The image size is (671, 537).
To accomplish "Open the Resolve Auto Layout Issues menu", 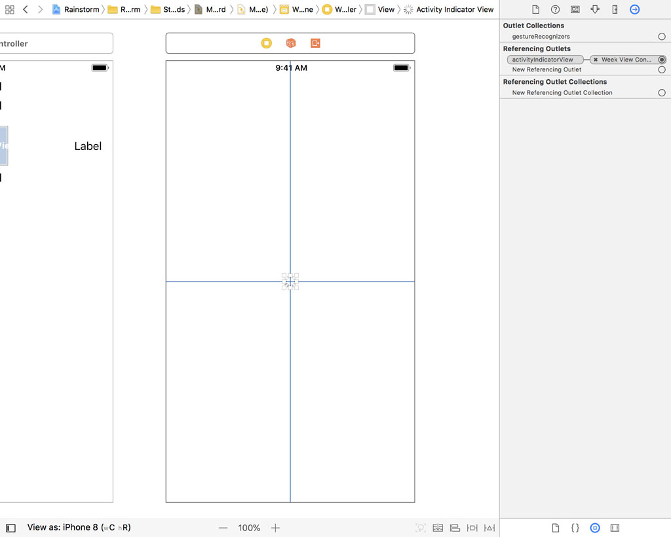I will click(x=489, y=528).
